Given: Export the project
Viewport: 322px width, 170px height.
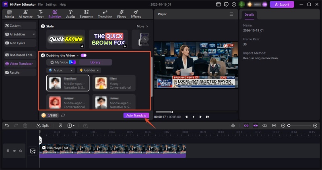Looking at the screenshot, I should (282, 4).
